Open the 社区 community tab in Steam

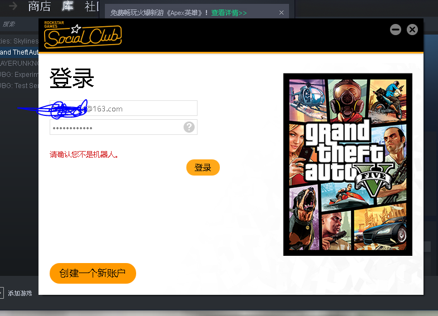92,6
